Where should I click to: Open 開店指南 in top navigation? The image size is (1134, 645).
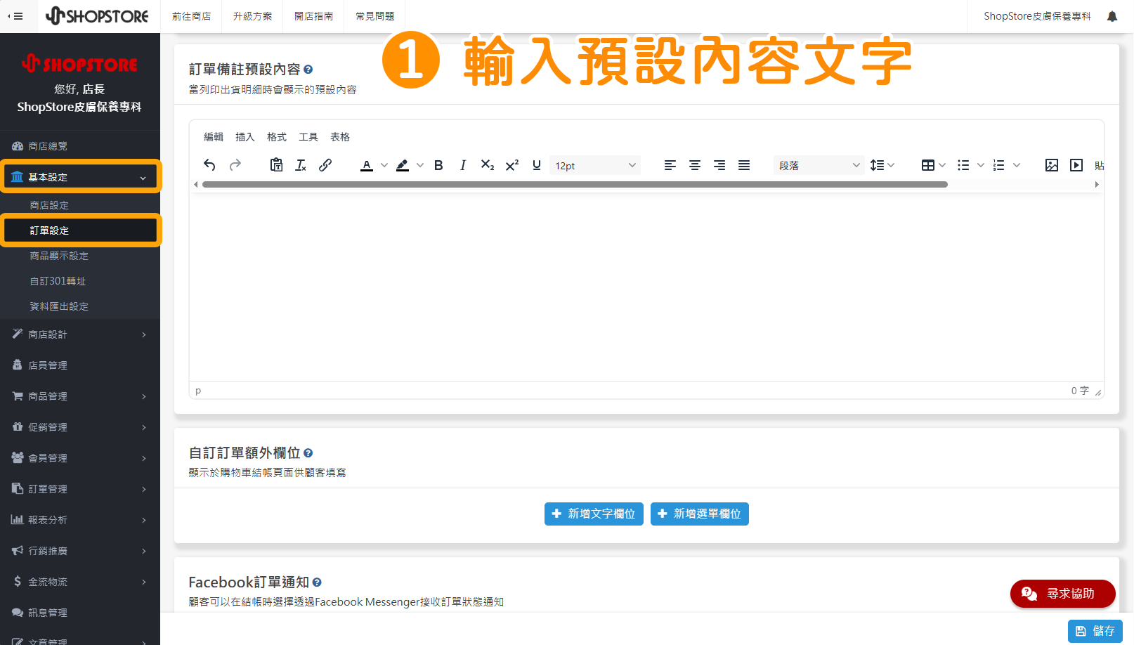pyautogui.click(x=313, y=16)
